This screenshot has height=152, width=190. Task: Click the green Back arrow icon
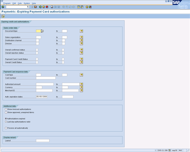[41, 7]
